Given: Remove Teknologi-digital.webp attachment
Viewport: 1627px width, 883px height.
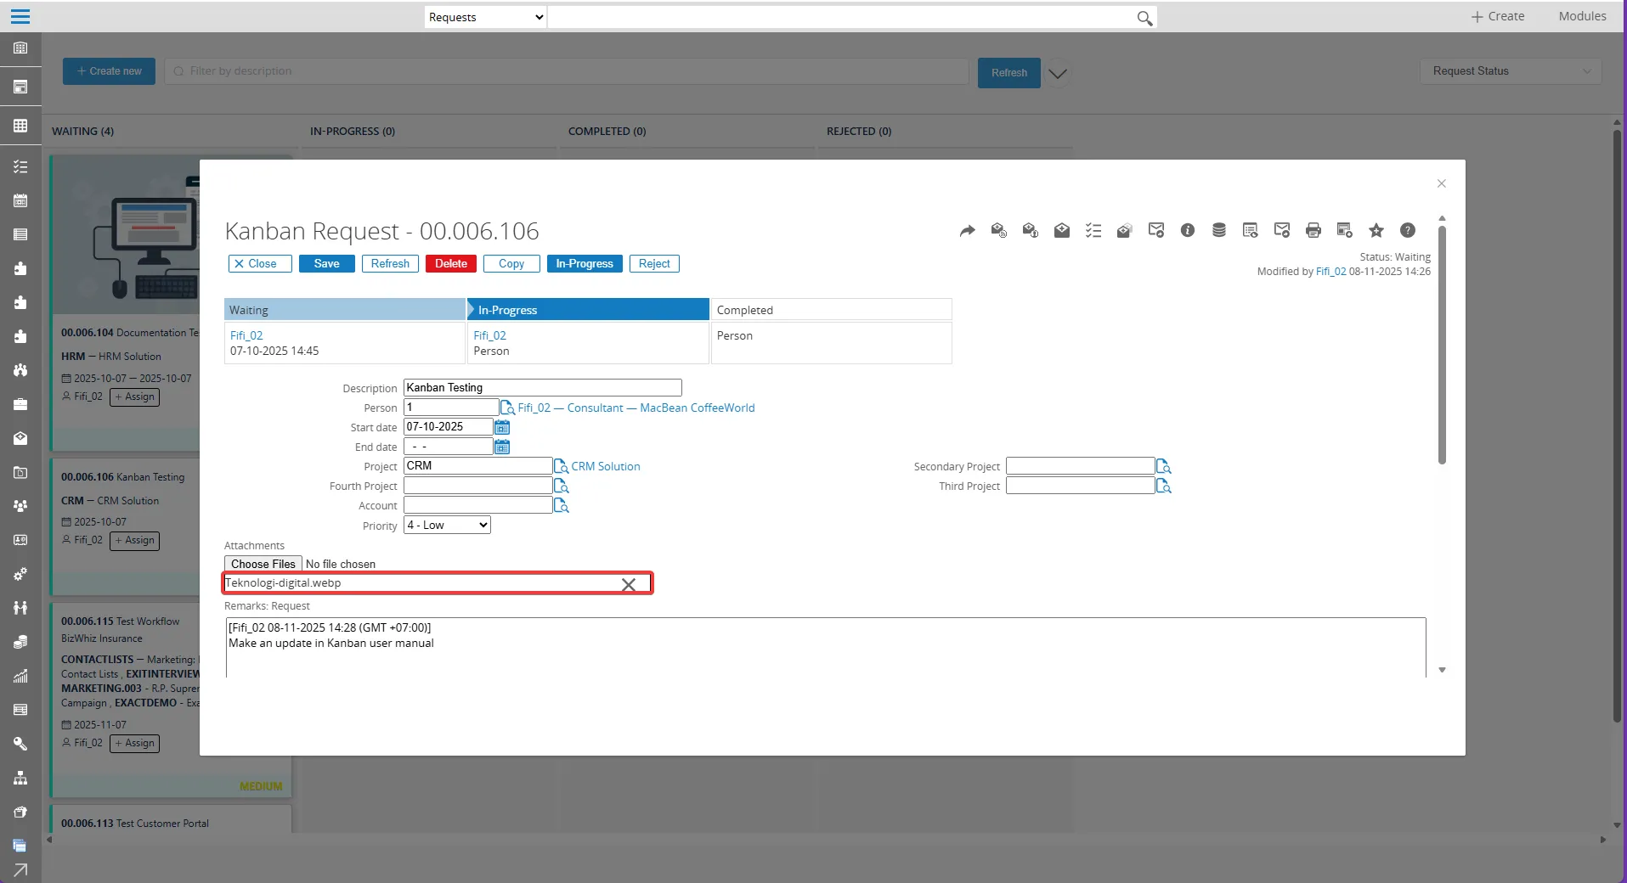Looking at the screenshot, I should pos(629,584).
